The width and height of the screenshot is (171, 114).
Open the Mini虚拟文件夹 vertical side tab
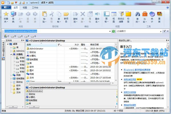[x=3, y=50]
